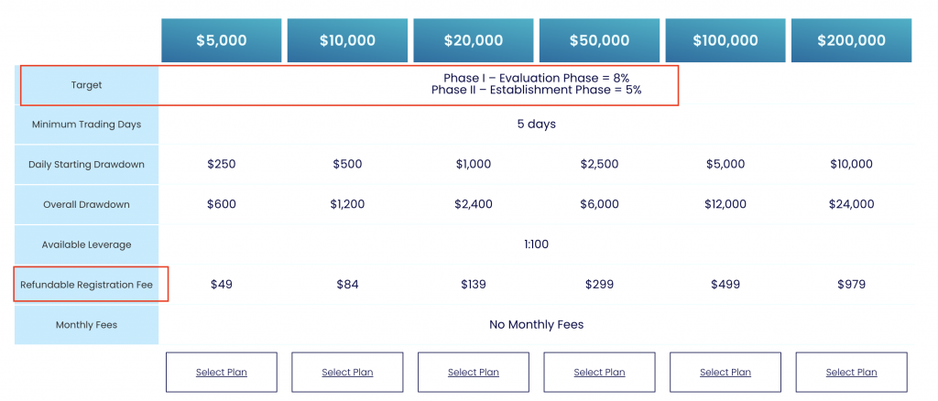
Task: Open the $50,000 account column header
Action: pos(599,40)
